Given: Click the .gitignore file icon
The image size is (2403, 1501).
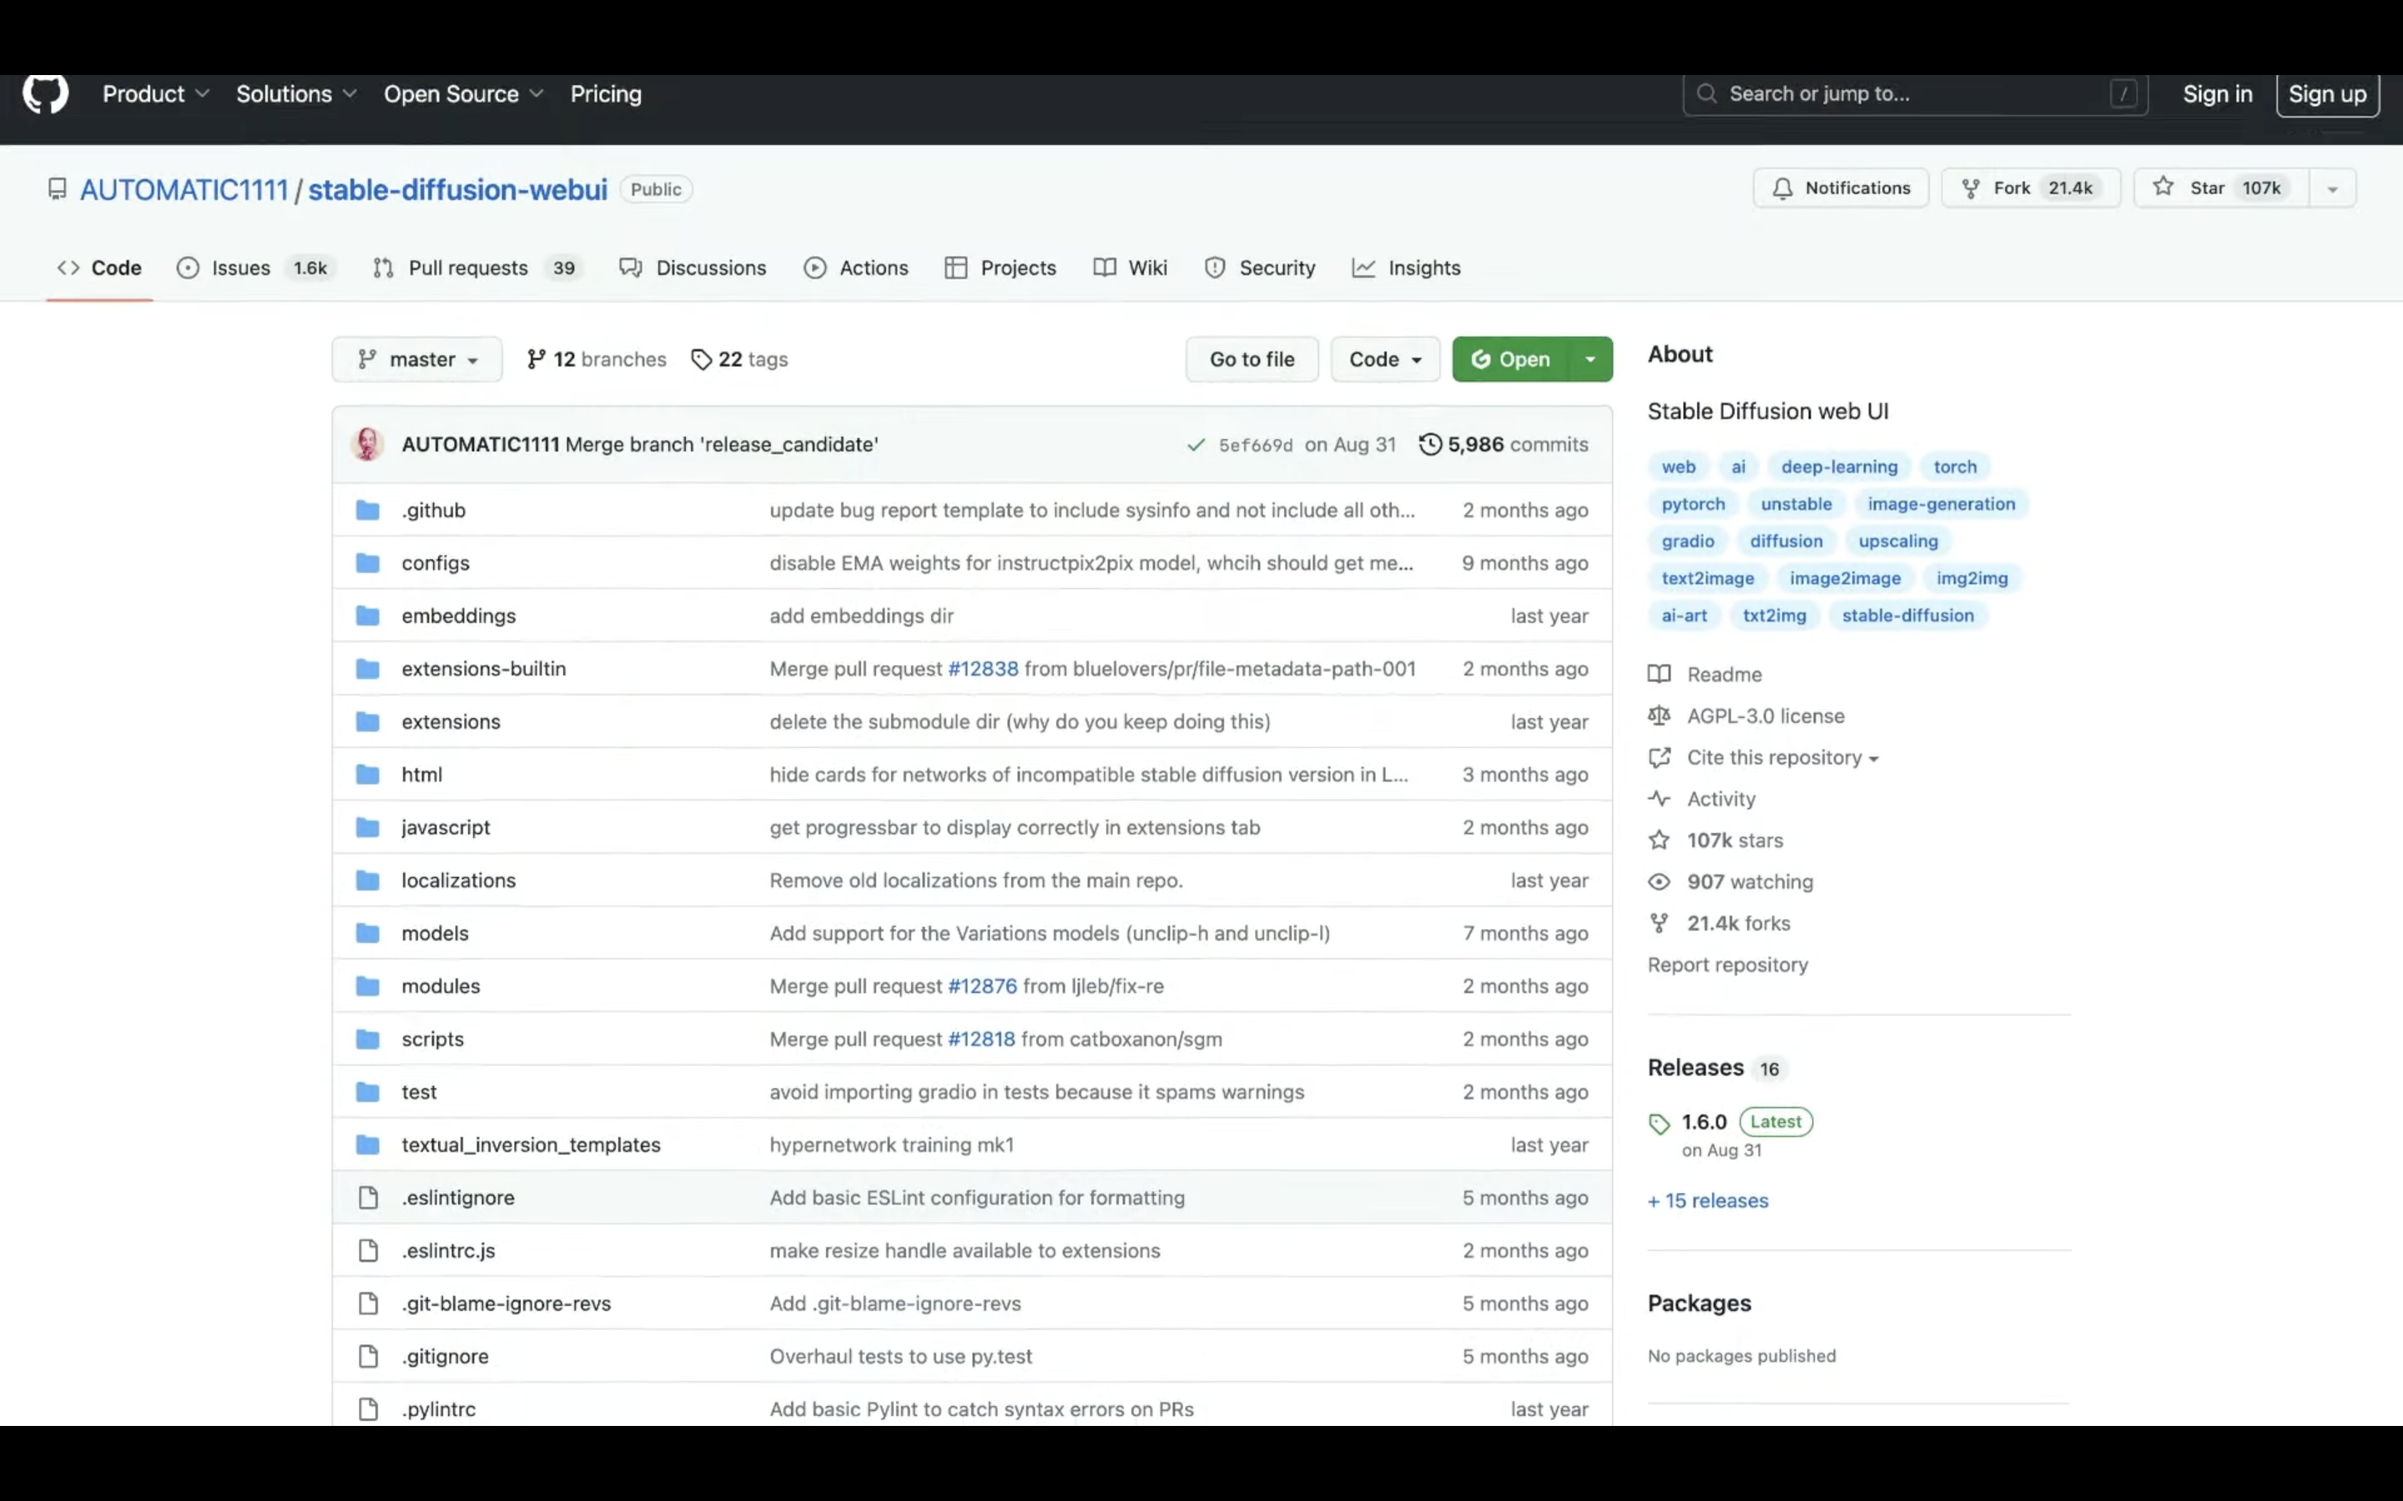Looking at the screenshot, I should [x=369, y=1356].
